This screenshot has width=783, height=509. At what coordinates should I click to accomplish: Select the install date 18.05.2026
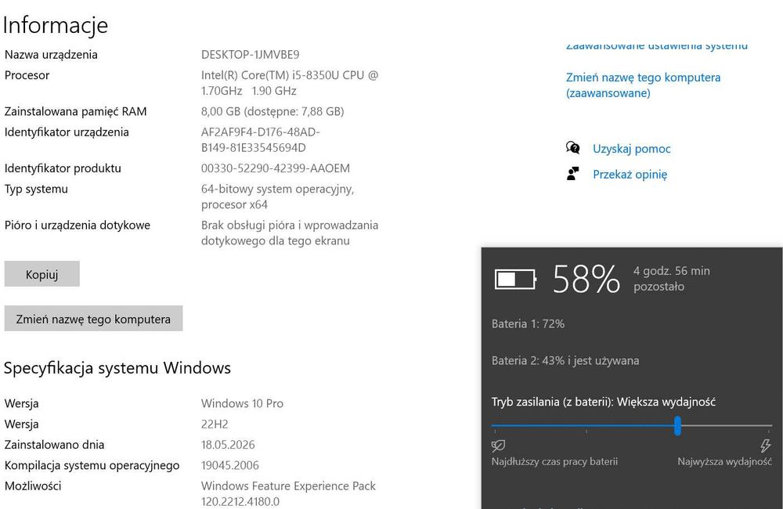(x=228, y=445)
